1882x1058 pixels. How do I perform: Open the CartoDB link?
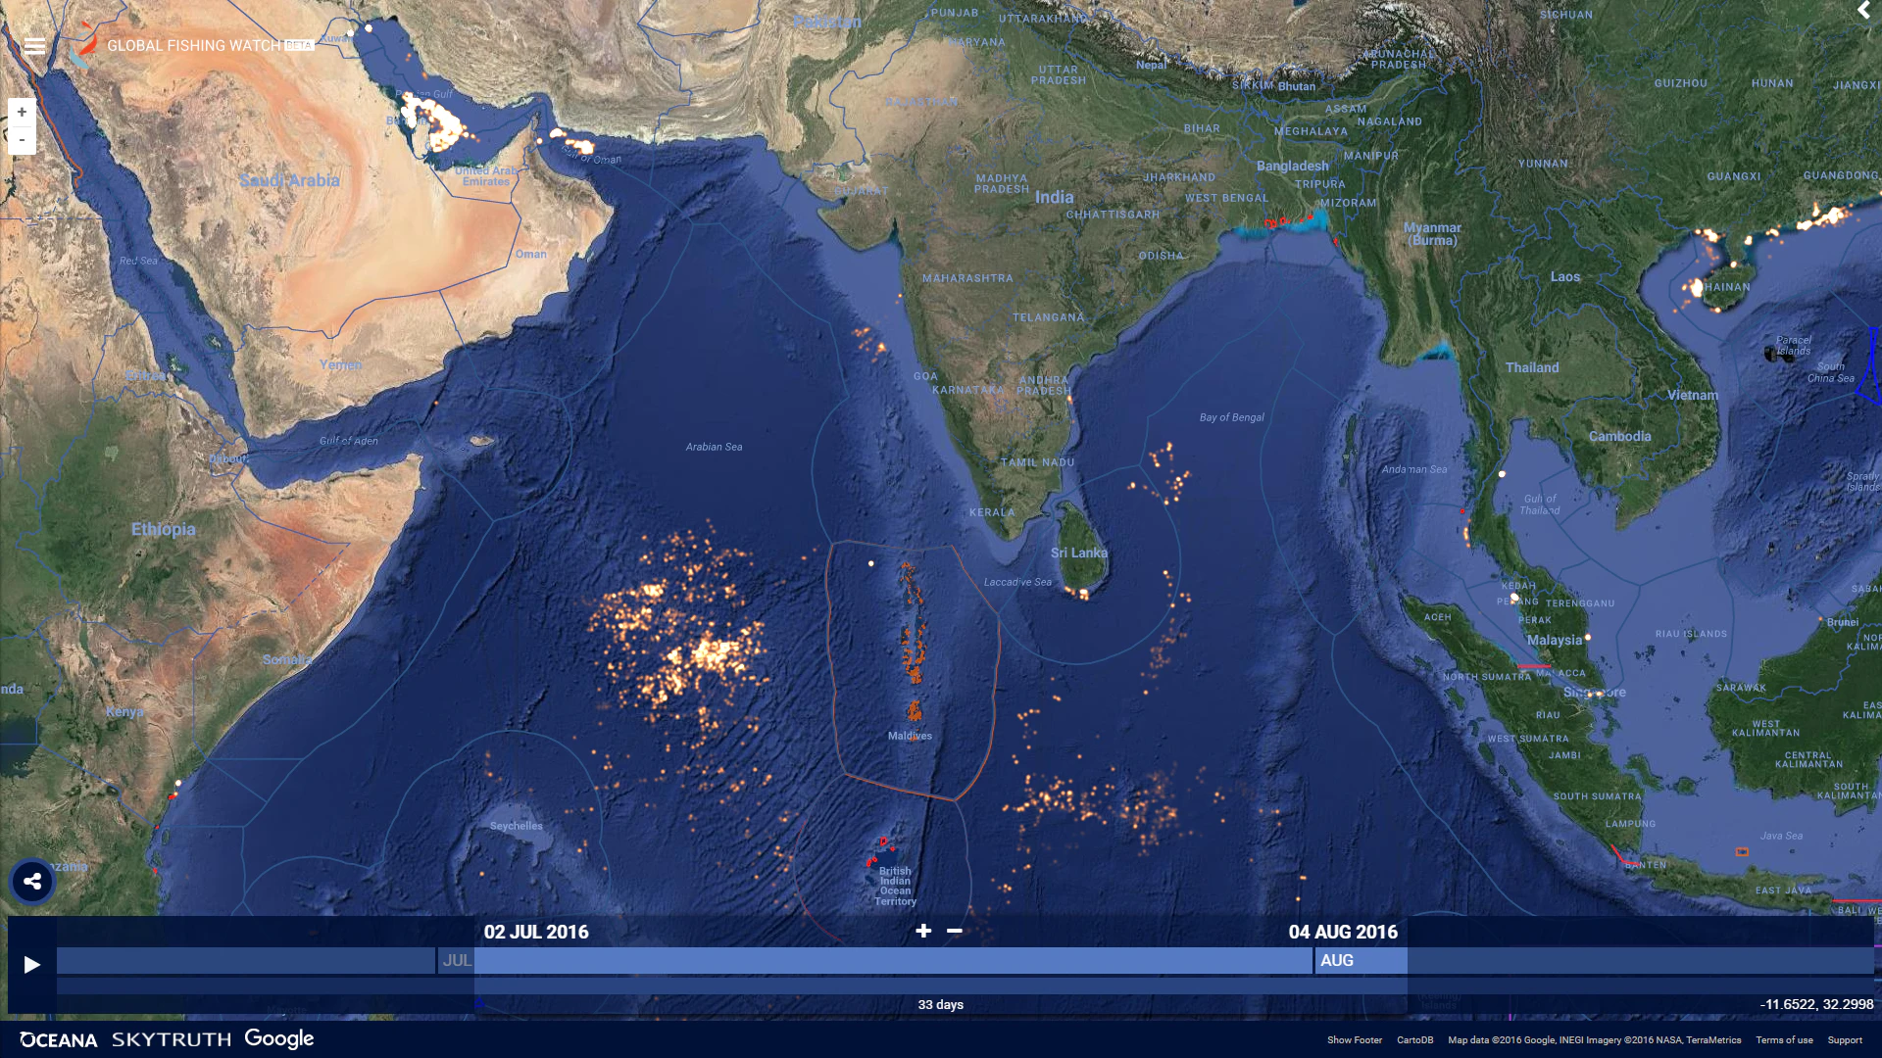click(1414, 1040)
